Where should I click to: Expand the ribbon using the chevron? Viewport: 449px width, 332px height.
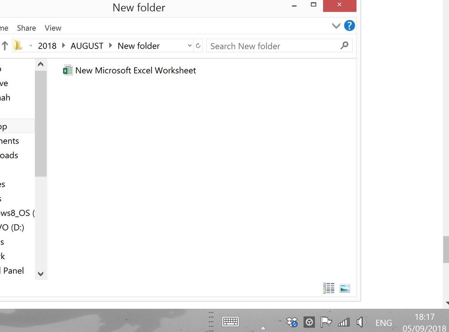(x=336, y=26)
